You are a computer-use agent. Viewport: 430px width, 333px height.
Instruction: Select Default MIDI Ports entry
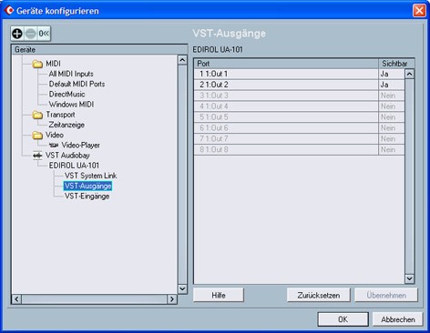(x=77, y=84)
